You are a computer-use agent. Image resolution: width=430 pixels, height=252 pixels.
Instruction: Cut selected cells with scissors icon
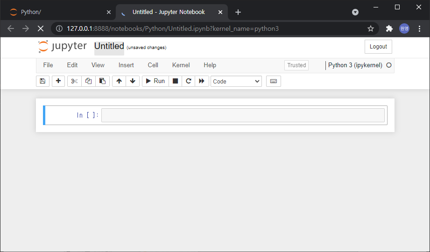pyautogui.click(x=74, y=81)
